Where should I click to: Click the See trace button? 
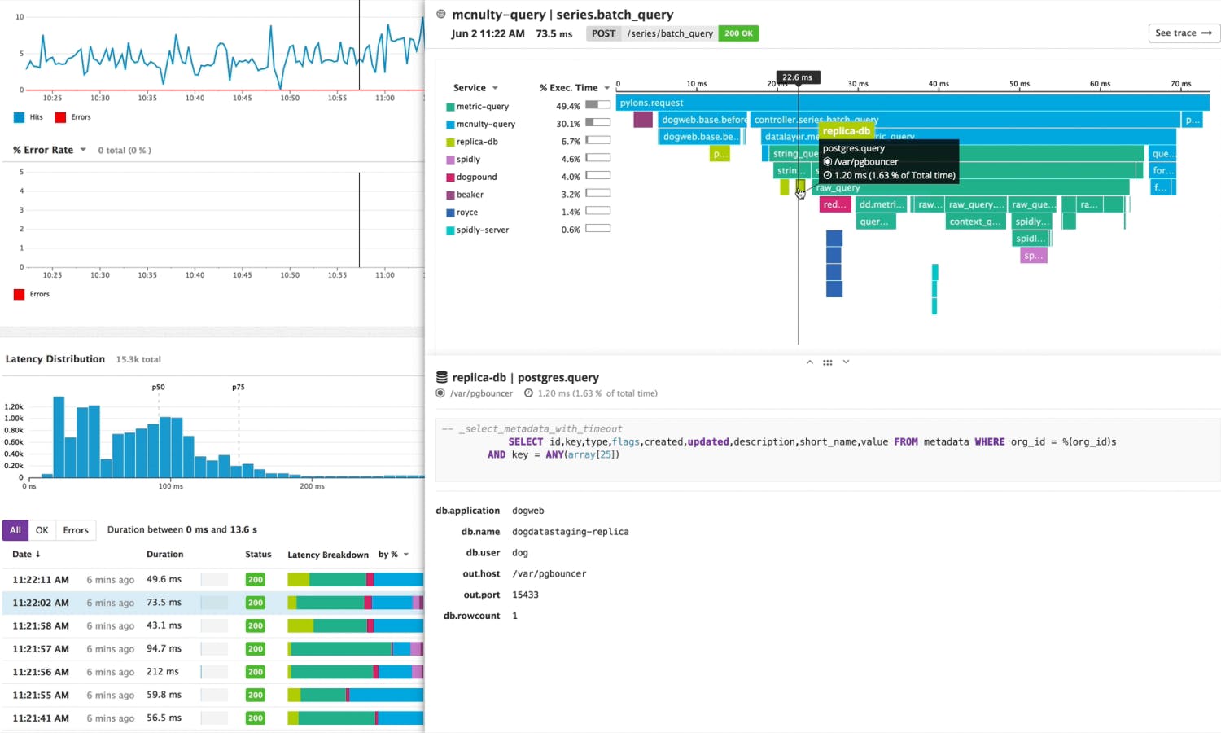[x=1184, y=33]
